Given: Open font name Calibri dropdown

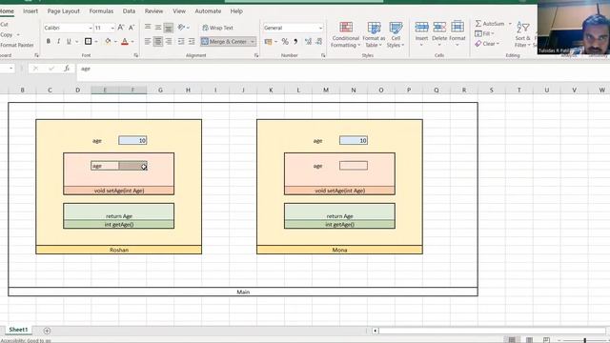Looking at the screenshot, I should coord(91,28).
